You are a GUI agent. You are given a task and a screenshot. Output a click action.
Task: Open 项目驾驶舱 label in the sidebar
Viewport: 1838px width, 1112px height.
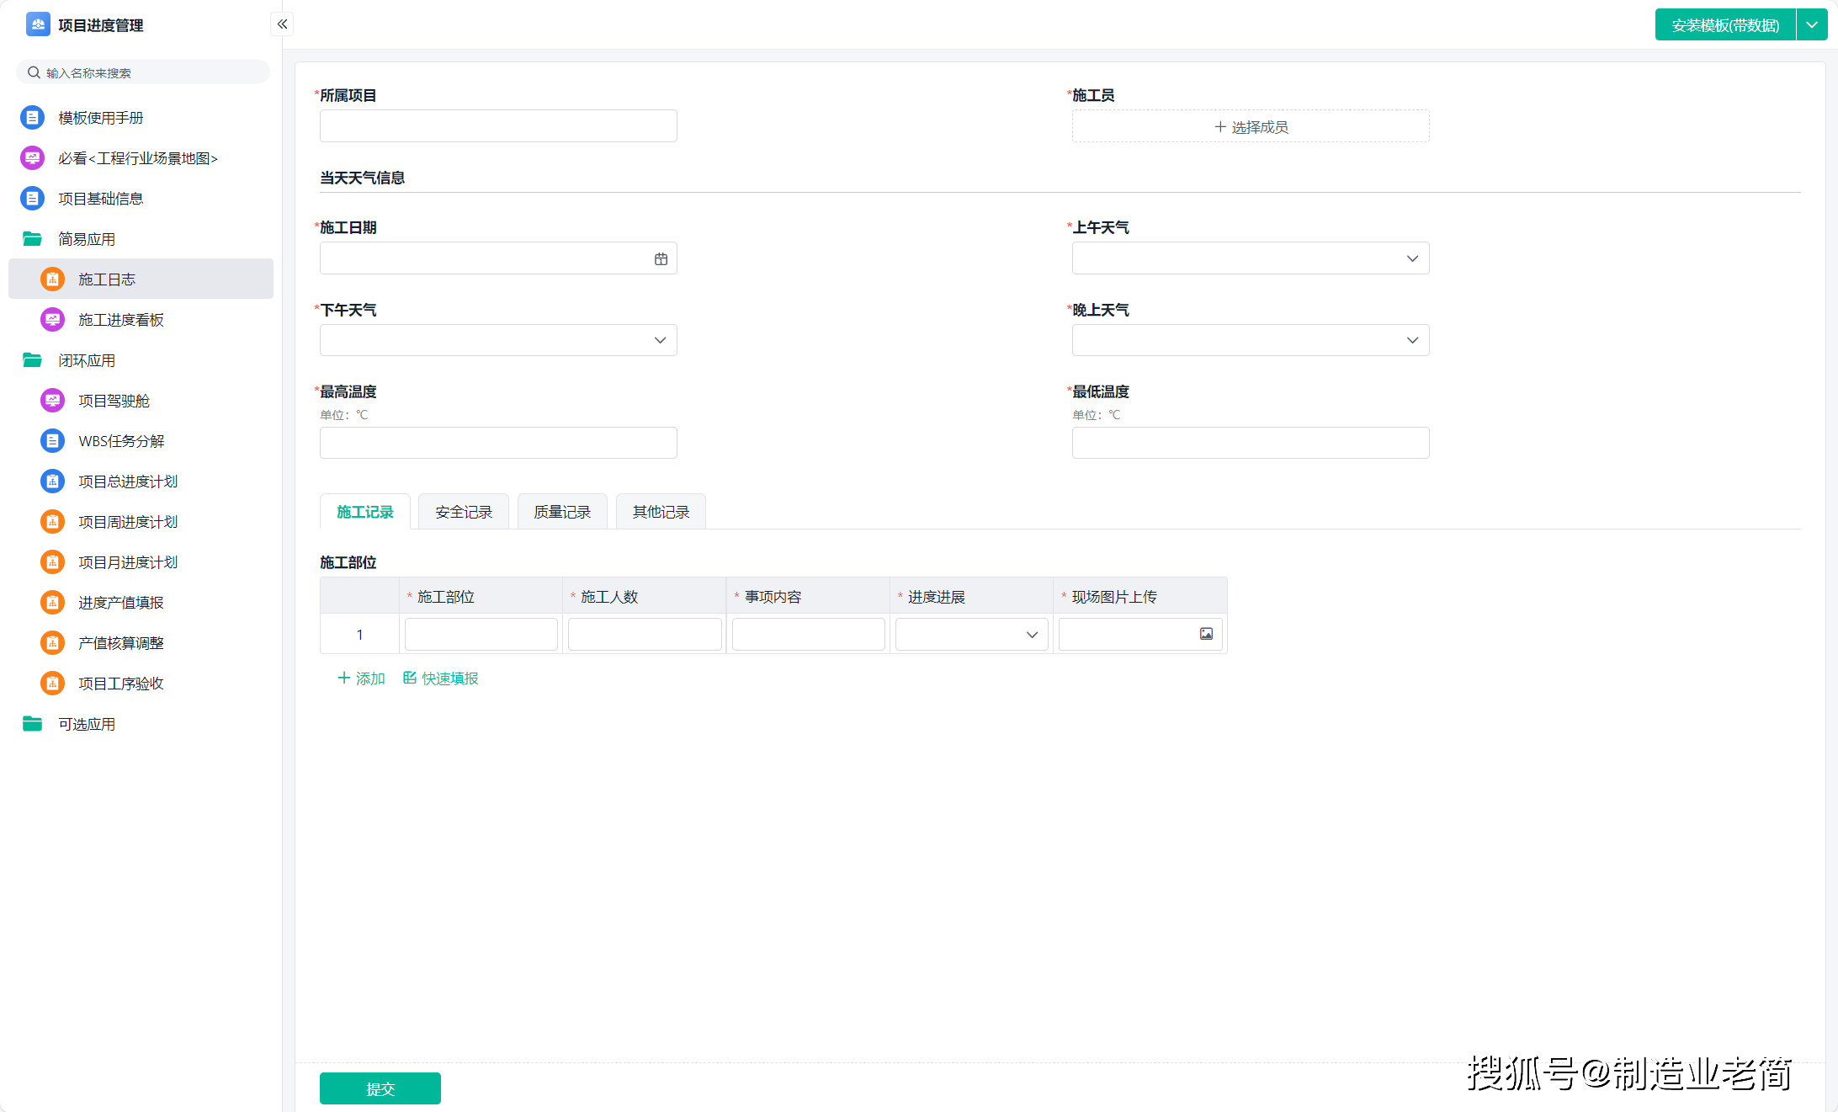pyautogui.click(x=114, y=401)
